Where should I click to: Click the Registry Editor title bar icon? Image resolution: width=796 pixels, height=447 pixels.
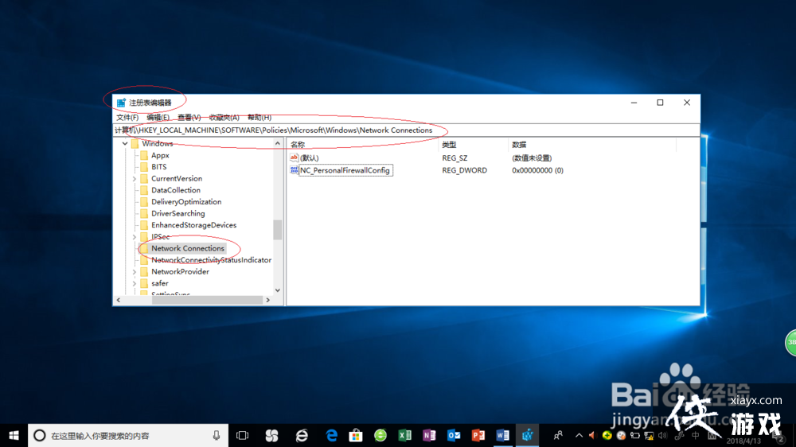pos(121,103)
